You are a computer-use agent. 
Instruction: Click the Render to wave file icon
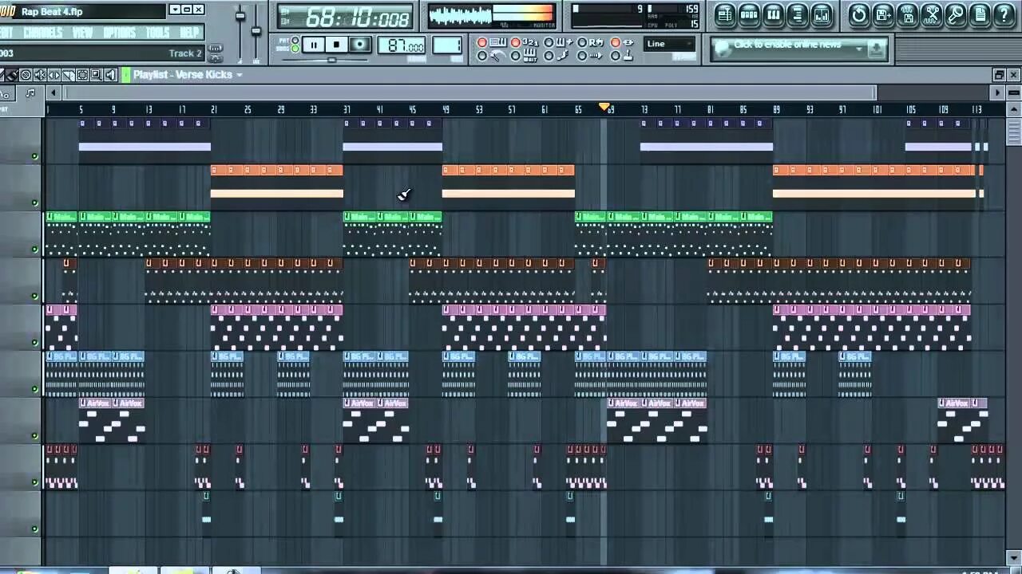click(x=907, y=14)
